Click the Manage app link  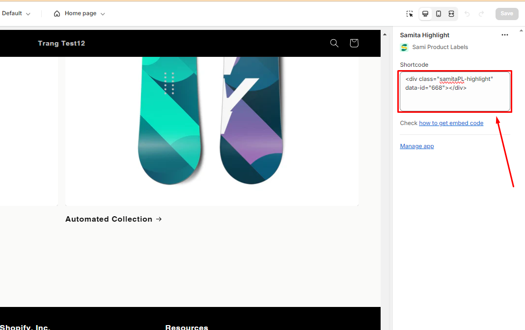[416, 146]
